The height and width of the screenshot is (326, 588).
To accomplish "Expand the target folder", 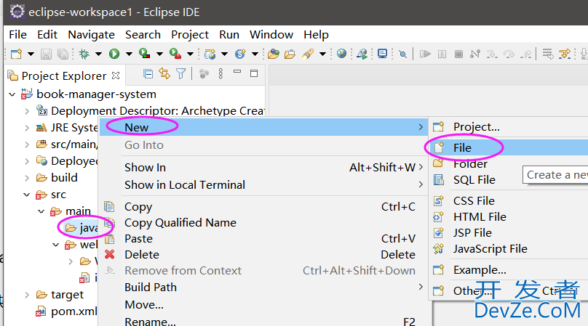I will point(27,295).
